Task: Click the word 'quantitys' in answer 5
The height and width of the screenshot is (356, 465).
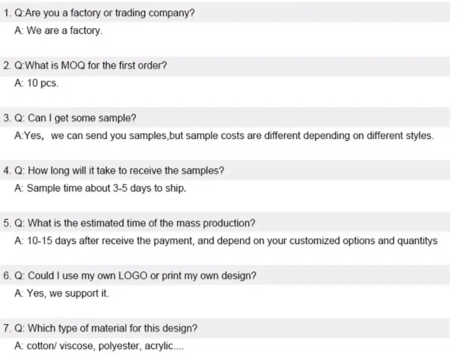Action: tap(417, 241)
